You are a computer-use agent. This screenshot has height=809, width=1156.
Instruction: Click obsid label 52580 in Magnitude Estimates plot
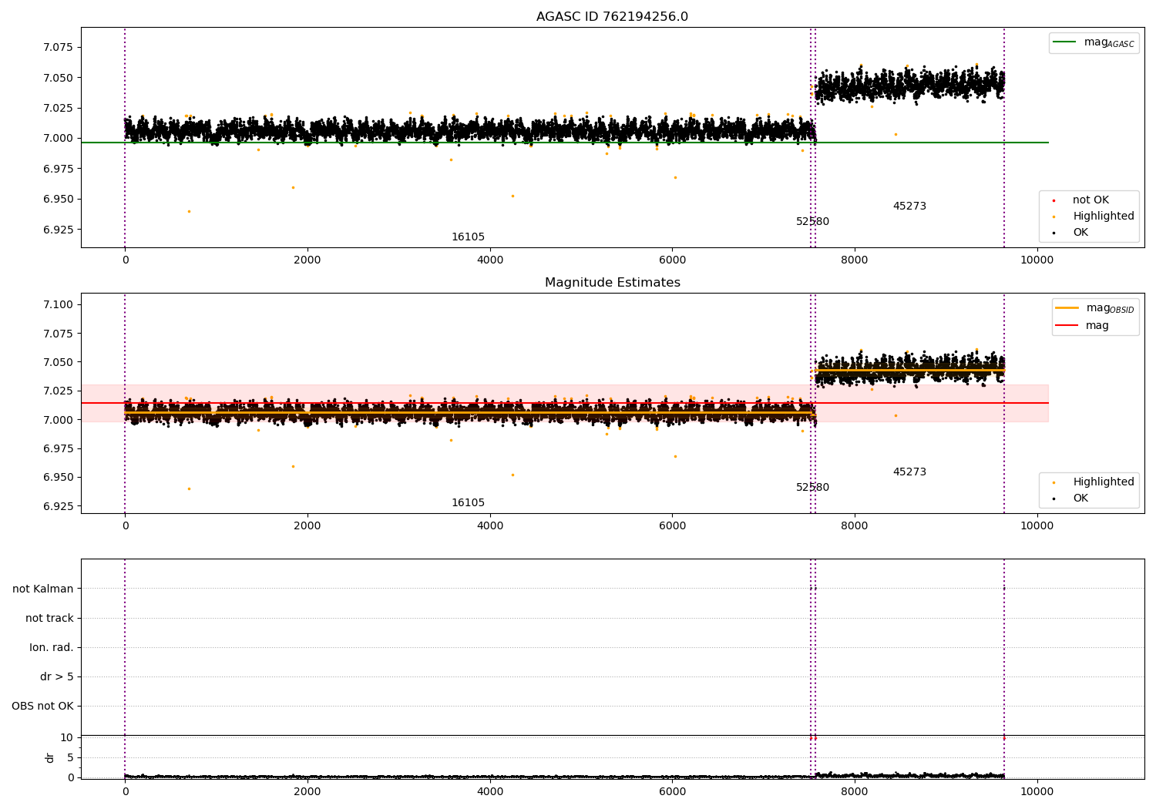[x=812, y=488]
